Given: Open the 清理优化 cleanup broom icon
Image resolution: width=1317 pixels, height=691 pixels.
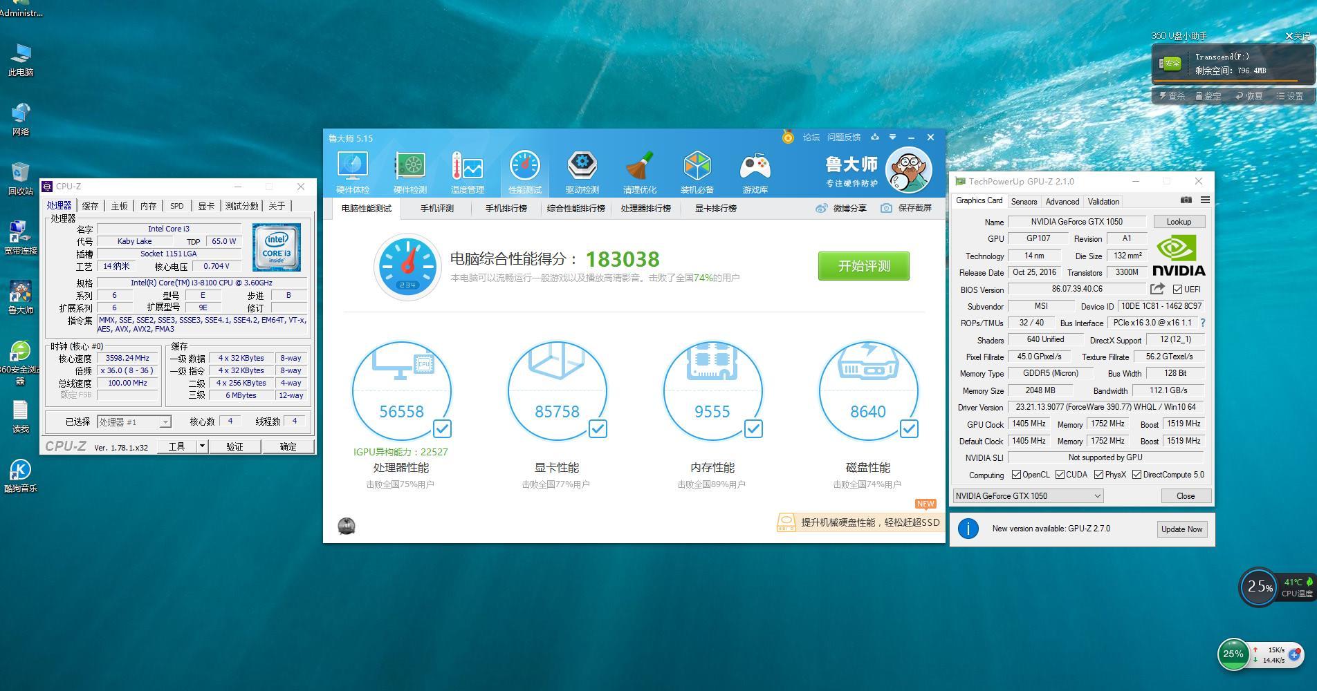Looking at the screenshot, I should pyautogui.click(x=639, y=172).
